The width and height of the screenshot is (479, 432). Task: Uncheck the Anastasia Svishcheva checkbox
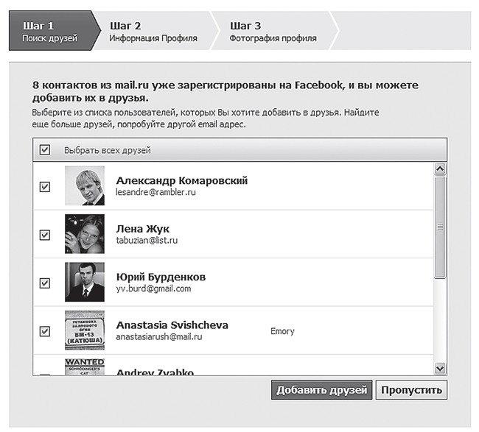click(45, 331)
